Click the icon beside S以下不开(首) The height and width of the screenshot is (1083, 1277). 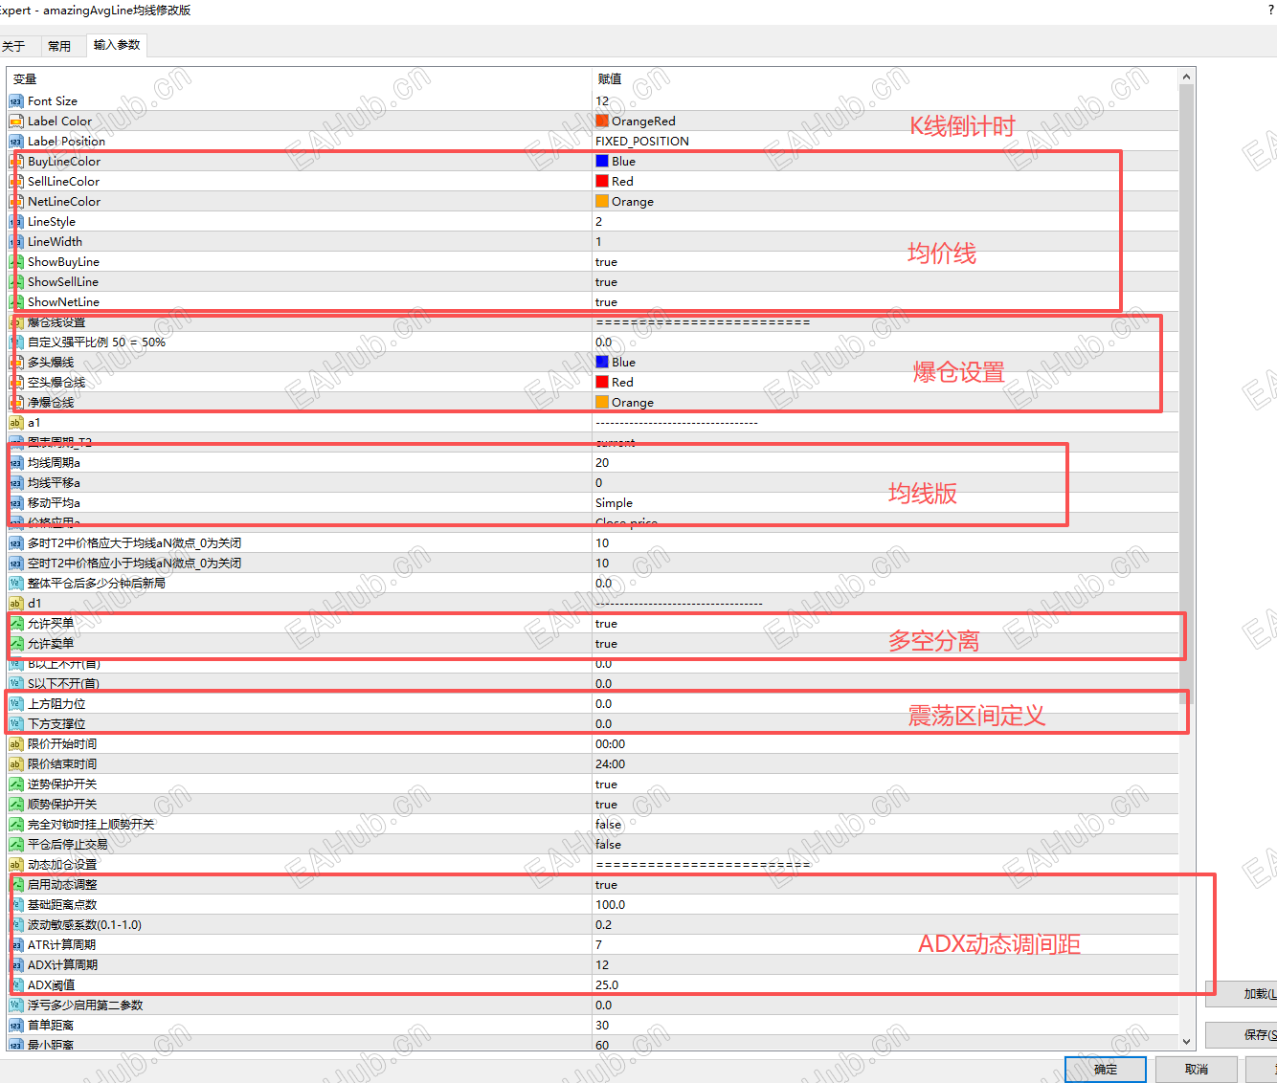(x=16, y=684)
